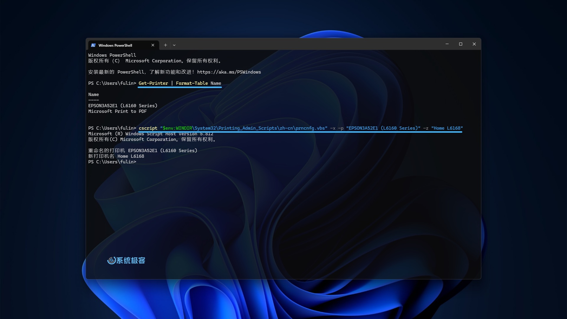Click the Windows Script Host Version line
This screenshot has width=567, height=319.
pyautogui.click(x=151, y=134)
